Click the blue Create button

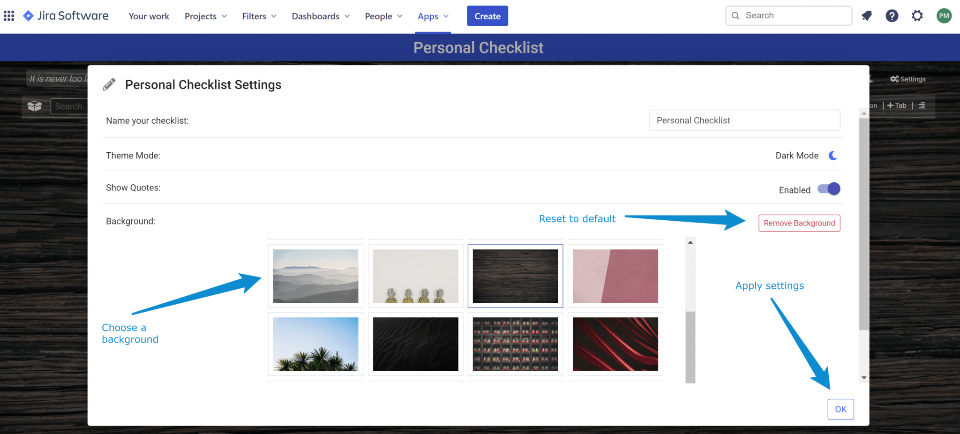point(487,16)
